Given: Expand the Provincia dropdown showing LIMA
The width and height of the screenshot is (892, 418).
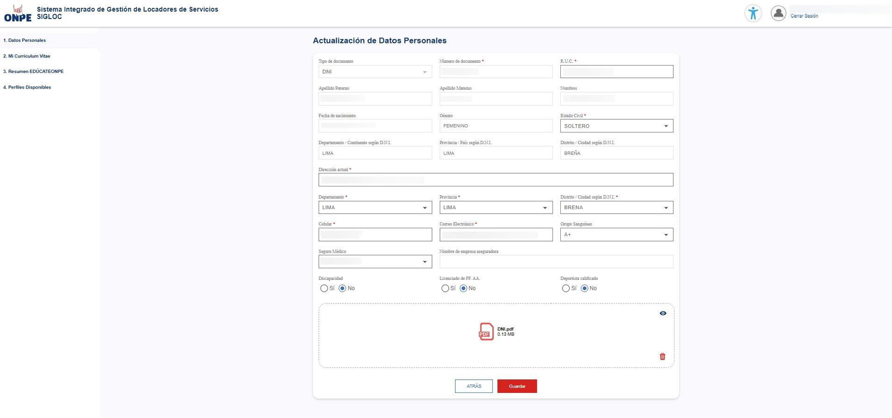Looking at the screenshot, I should point(496,208).
